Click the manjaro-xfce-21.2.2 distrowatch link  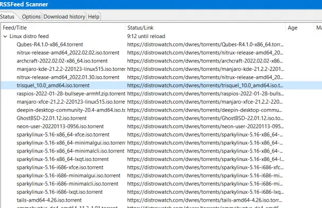(x=205, y=102)
